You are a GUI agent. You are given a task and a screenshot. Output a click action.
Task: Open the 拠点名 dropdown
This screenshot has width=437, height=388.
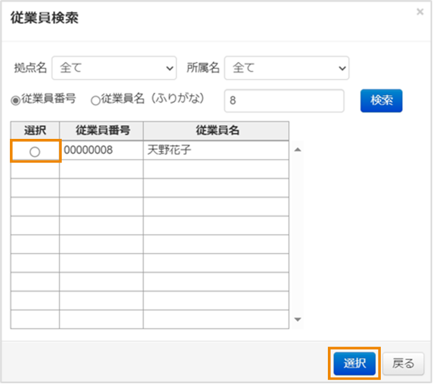114,68
